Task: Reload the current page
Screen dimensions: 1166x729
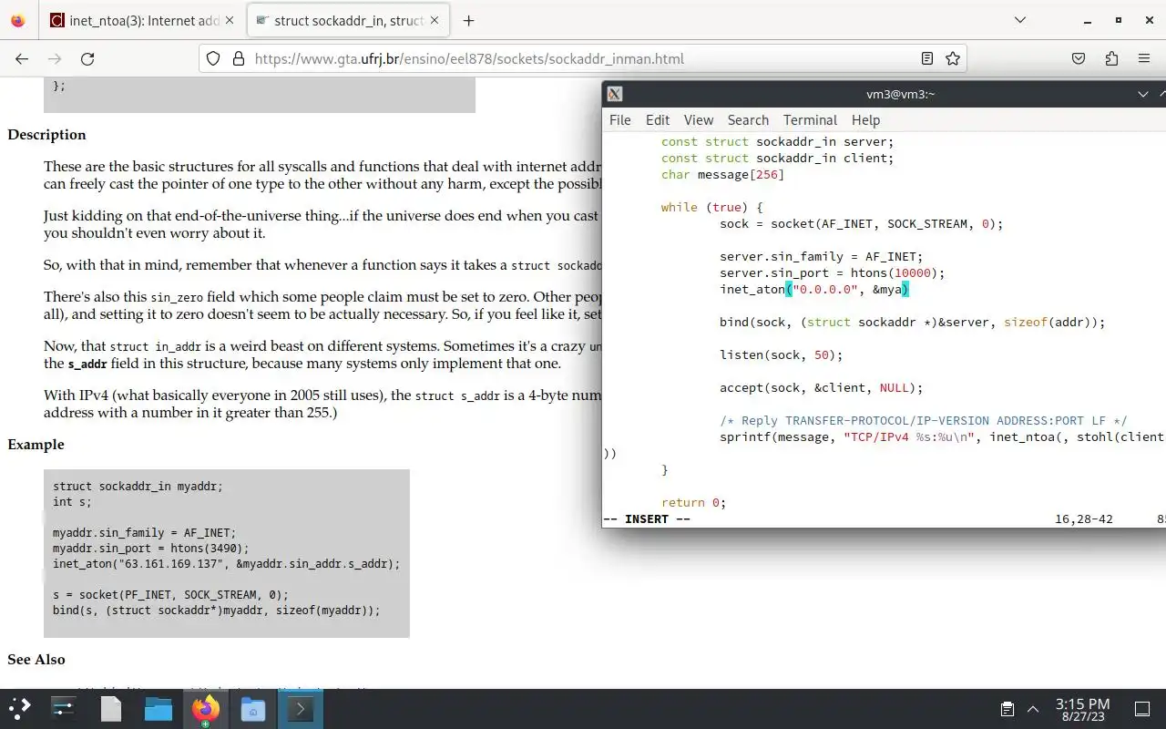Action: click(87, 58)
